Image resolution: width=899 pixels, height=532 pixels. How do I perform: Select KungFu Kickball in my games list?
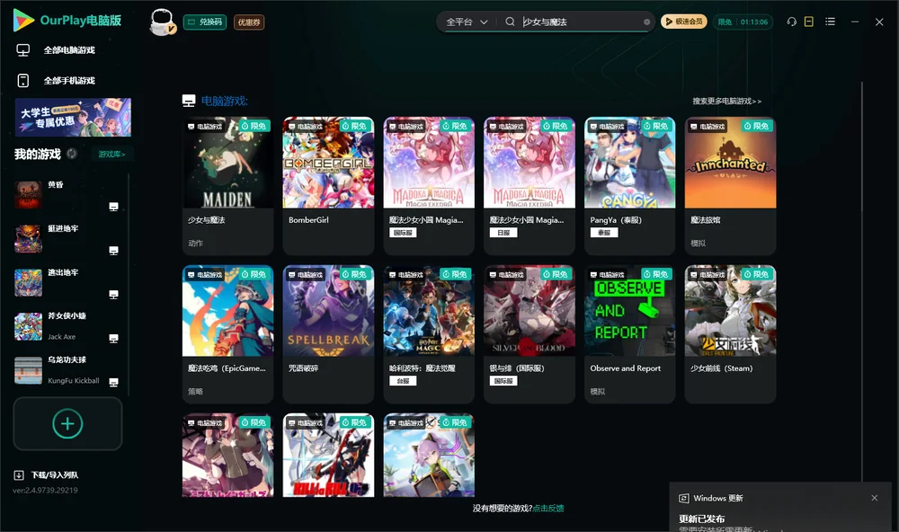coord(67,370)
